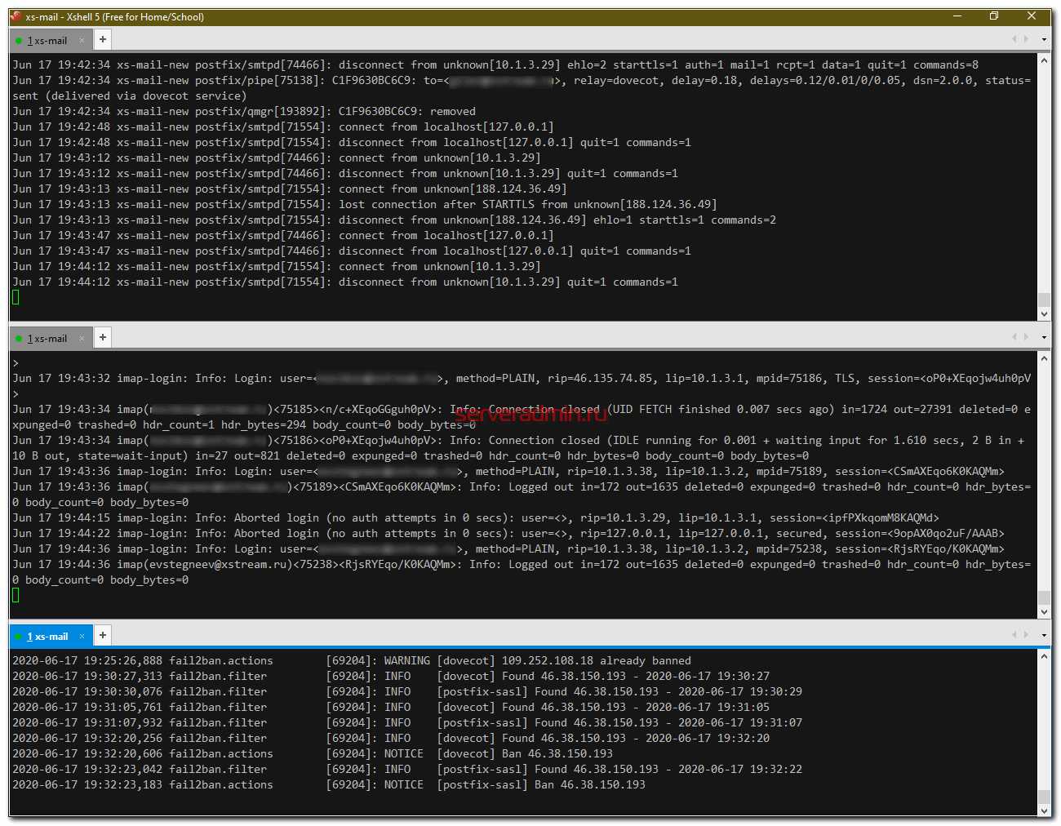Add a new tab in the middle pane
The image size is (1061, 826).
click(x=103, y=337)
